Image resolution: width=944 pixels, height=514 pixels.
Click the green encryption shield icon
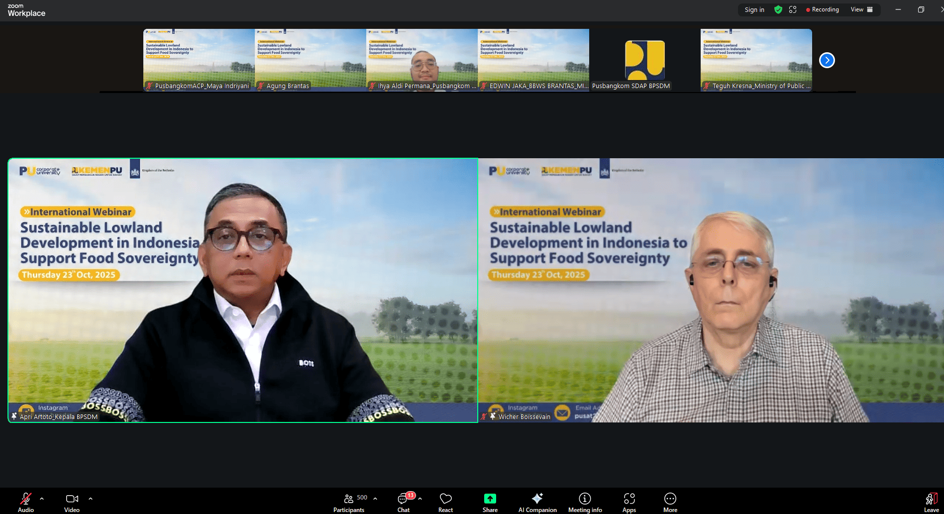[x=778, y=9]
